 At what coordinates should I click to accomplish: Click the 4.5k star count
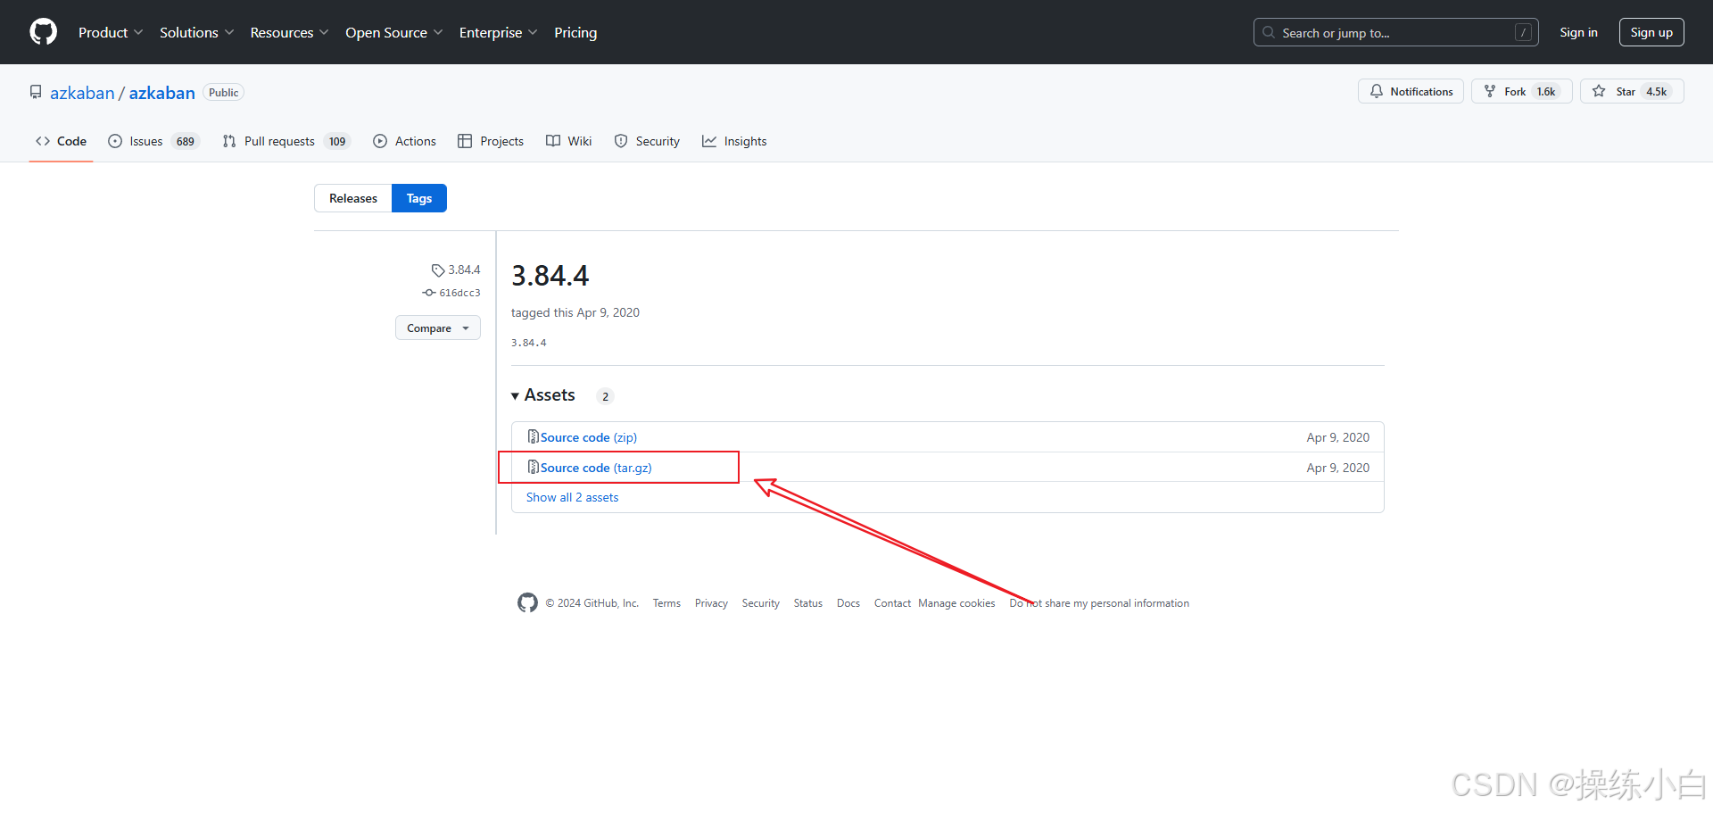(x=1657, y=91)
